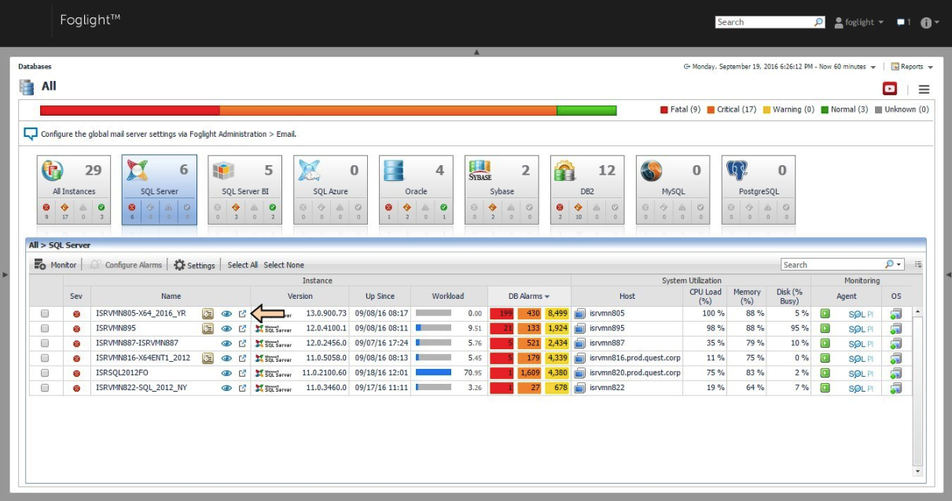Click the Monitor toolbar icon
The height and width of the screenshot is (501, 952).
click(40, 265)
